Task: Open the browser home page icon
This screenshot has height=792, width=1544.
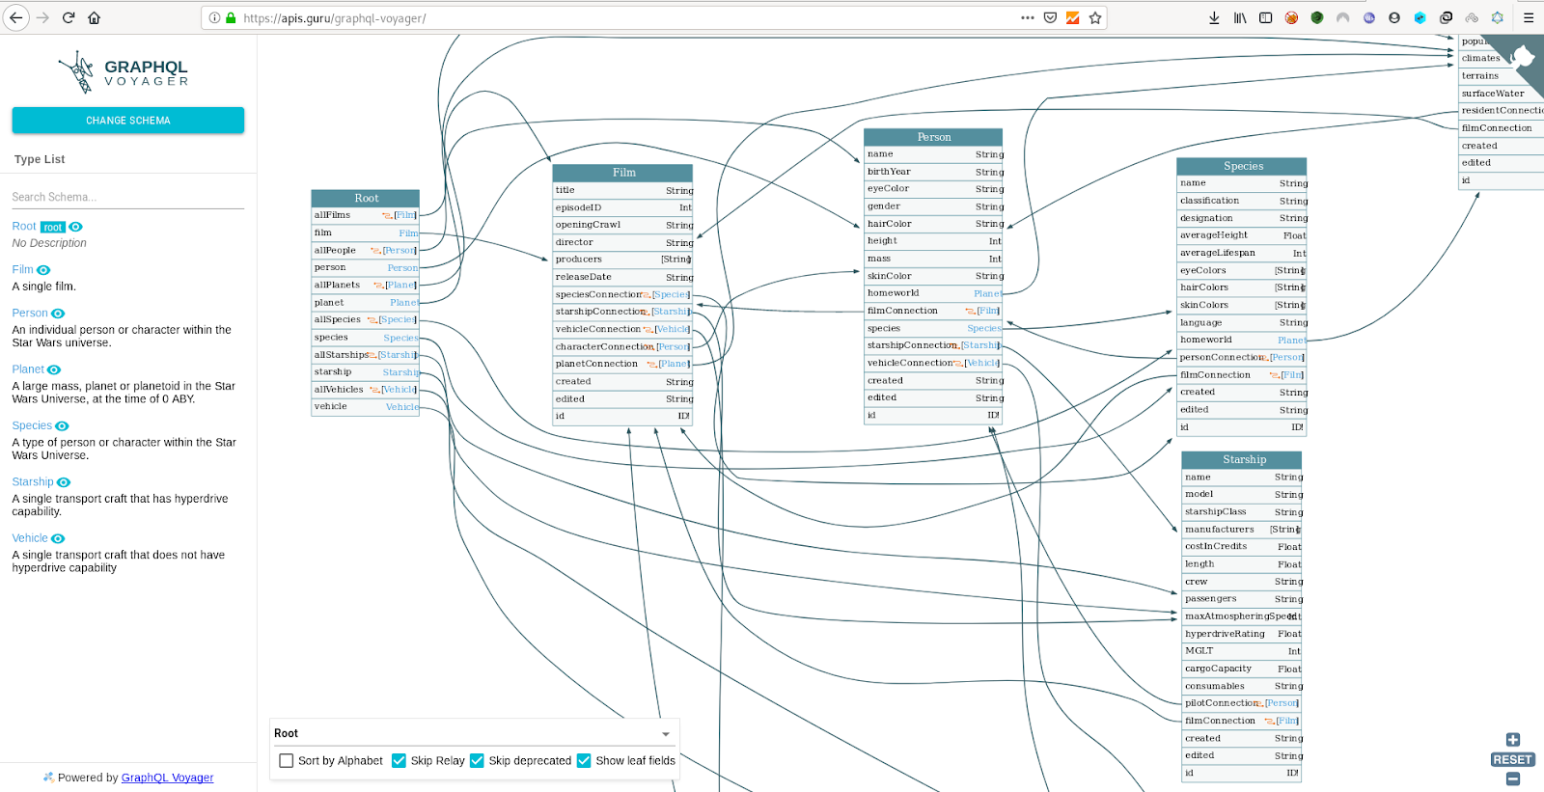Action: coord(94,17)
